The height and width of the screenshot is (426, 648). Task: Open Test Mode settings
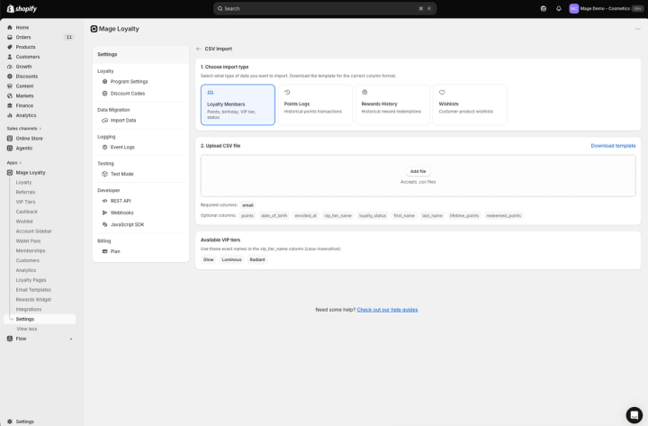pyautogui.click(x=121, y=174)
